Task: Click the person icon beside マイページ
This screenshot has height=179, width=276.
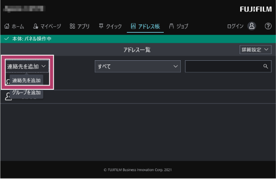Action: pos(35,26)
